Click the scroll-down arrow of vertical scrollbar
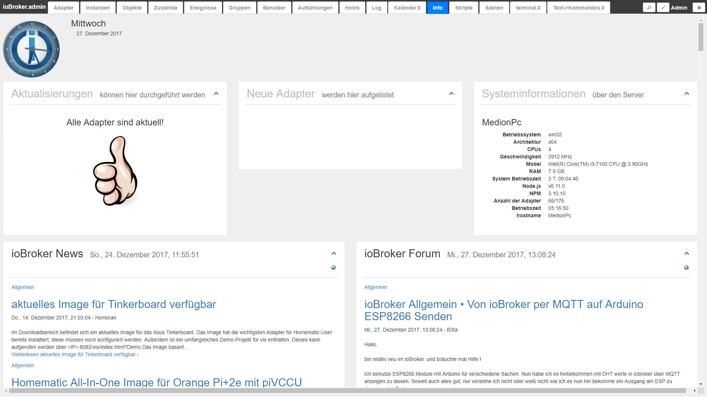 (701, 384)
